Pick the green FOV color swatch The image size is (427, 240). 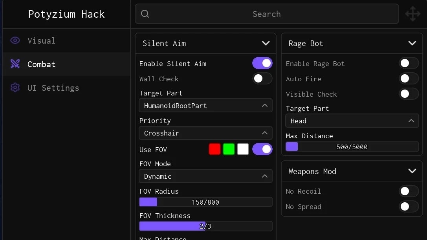[x=229, y=149]
